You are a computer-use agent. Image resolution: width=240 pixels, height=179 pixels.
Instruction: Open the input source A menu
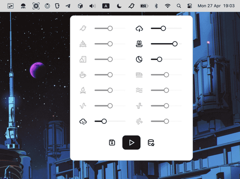point(106,6)
